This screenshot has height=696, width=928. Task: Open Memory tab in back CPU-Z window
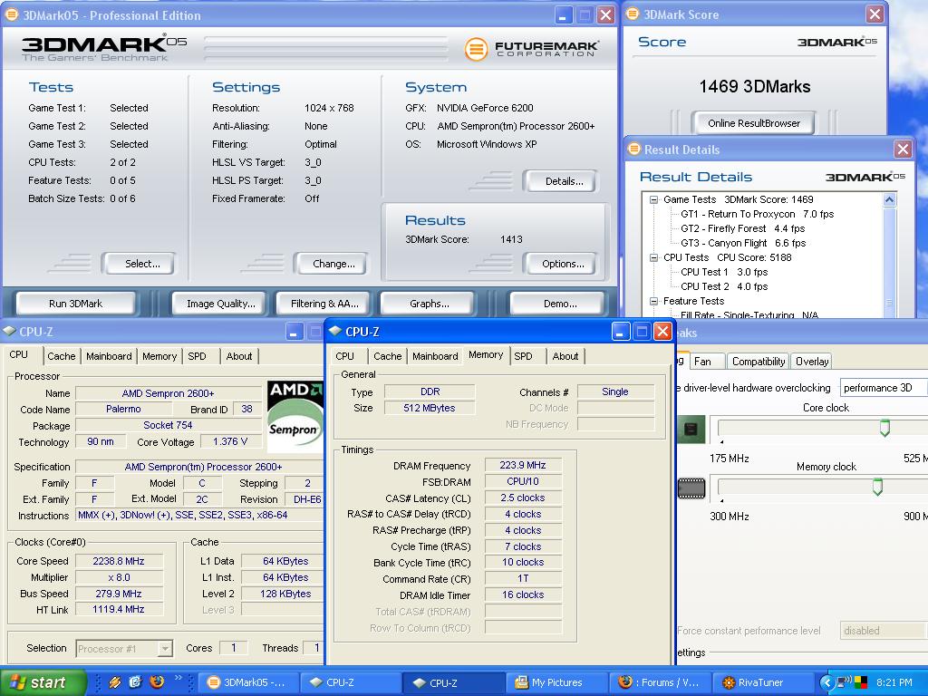tap(159, 356)
